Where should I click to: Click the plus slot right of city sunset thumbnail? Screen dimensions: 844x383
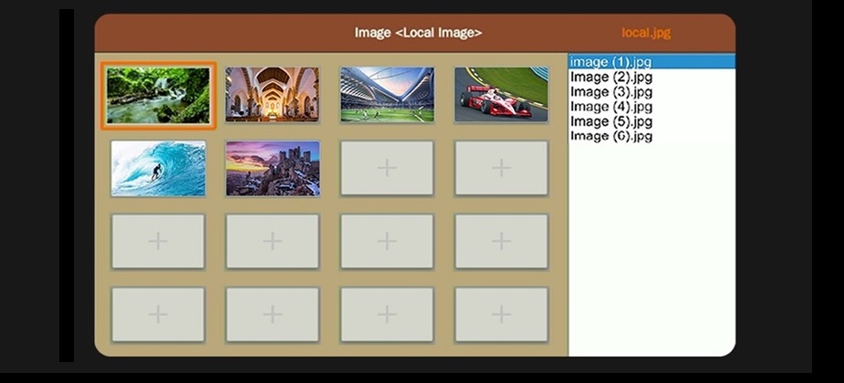coord(387,169)
